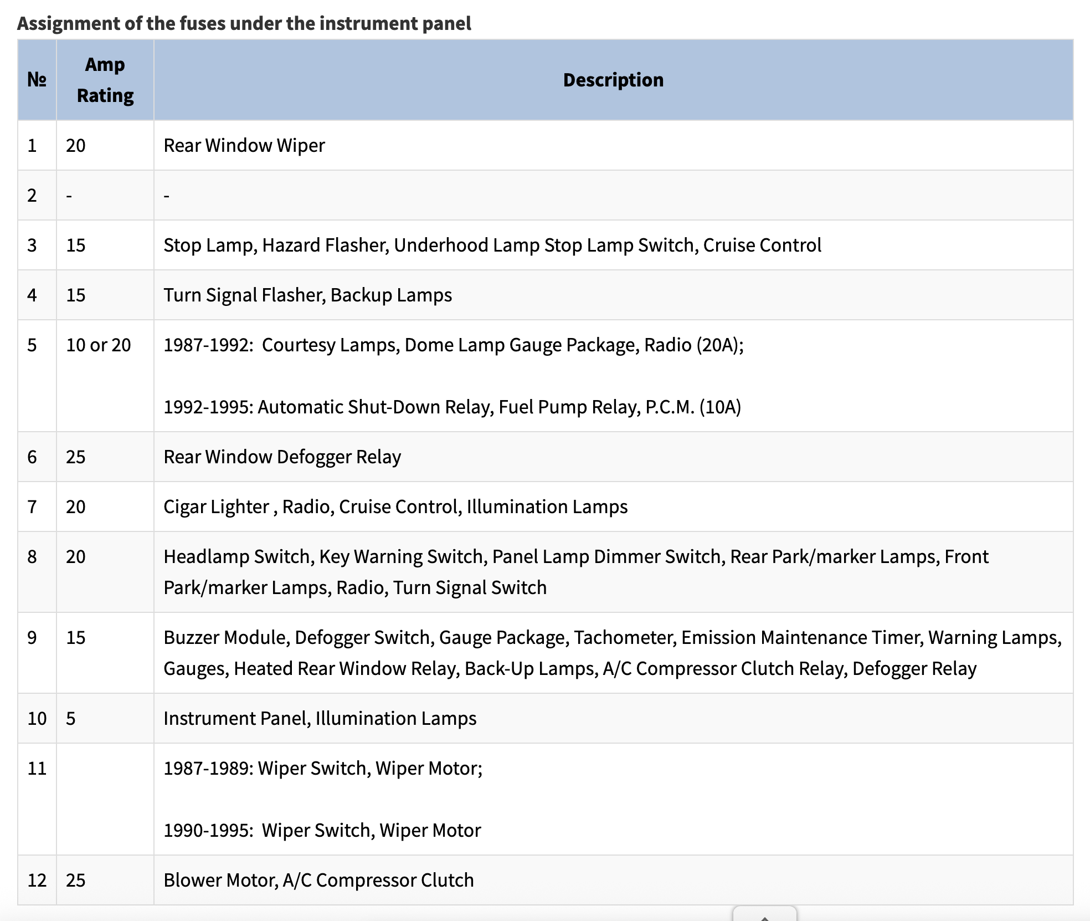
Task: Click the '1992-1995: Automatic Shut-Down Relay' line
Action: pos(452,407)
